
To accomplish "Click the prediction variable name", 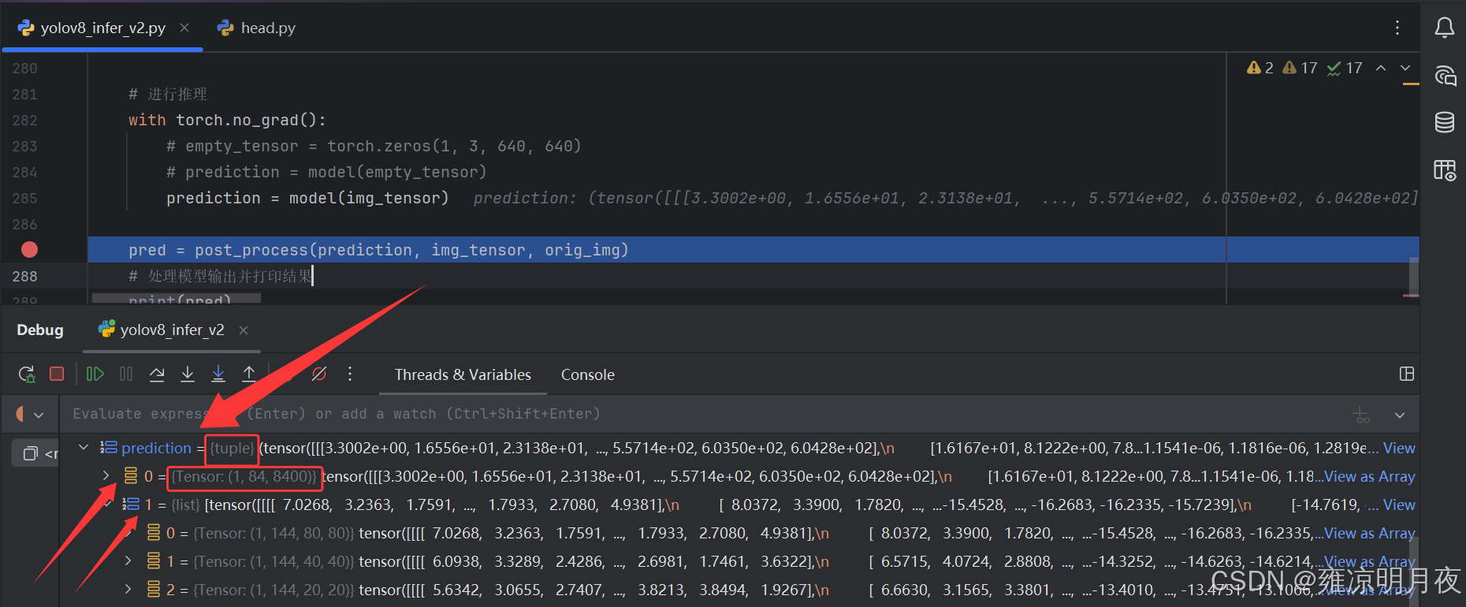I will click(x=156, y=448).
